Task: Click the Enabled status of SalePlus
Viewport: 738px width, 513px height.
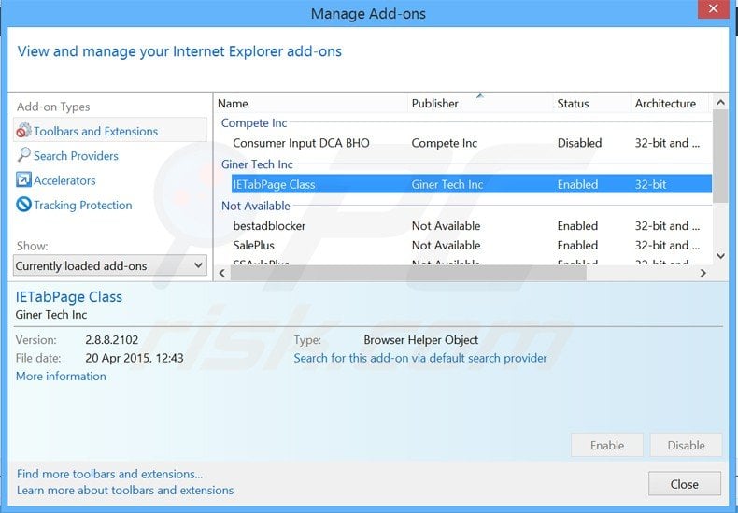Action: (x=577, y=245)
